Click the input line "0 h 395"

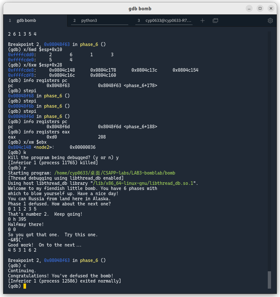pyautogui.click(x=17, y=219)
